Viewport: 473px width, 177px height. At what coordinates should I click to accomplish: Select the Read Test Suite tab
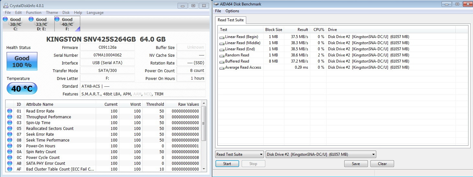coord(231,20)
